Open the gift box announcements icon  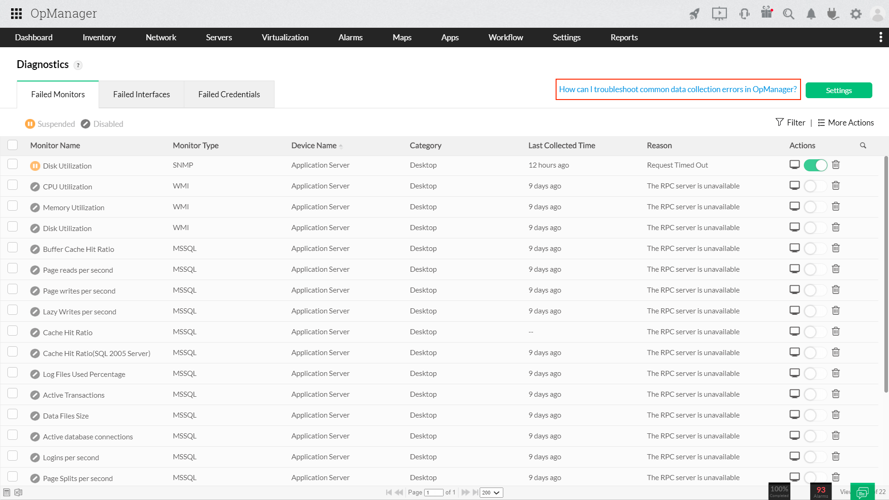tap(767, 13)
